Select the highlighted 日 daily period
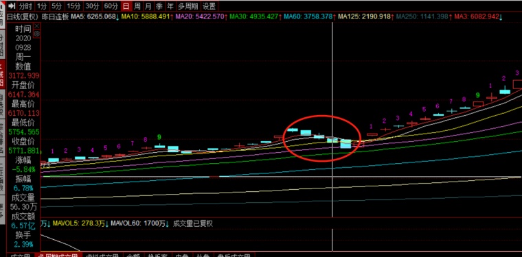This screenshot has height=257, width=522. point(126,6)
